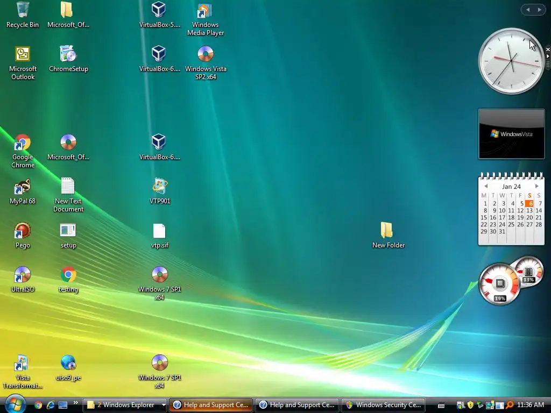Show previous sidebar gadgets page arrow

[528, 10]
